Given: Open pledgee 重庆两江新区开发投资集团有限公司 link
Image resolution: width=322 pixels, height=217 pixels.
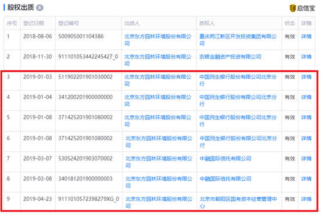Looking at the screenshot, I should coord(238,40).
